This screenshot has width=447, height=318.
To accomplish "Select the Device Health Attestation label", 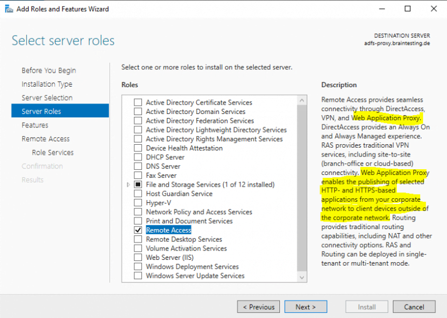I will click(x=184, y=148).
